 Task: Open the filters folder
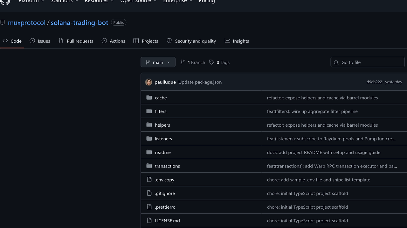click(161, 111)
